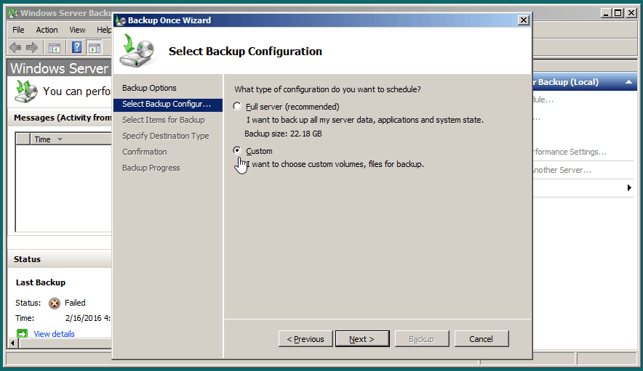Click Another Server in Actions pane
The width and height of the screenshot is (643, 371).
pos(562,170)
